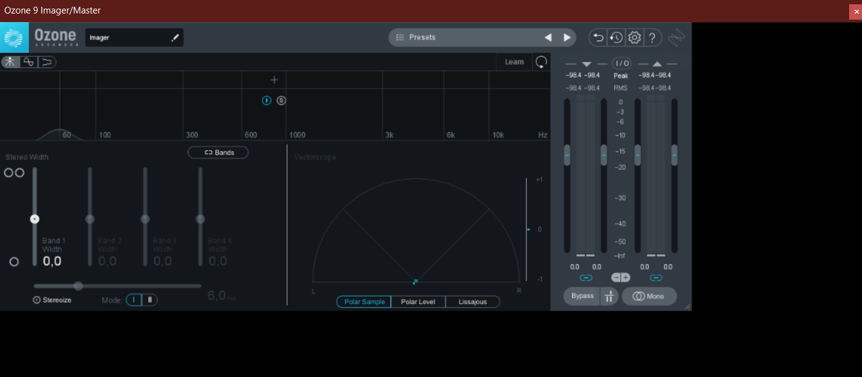
Task: Select the Mid/Side sine wave mode icon
Action: [x=28, y=62]
